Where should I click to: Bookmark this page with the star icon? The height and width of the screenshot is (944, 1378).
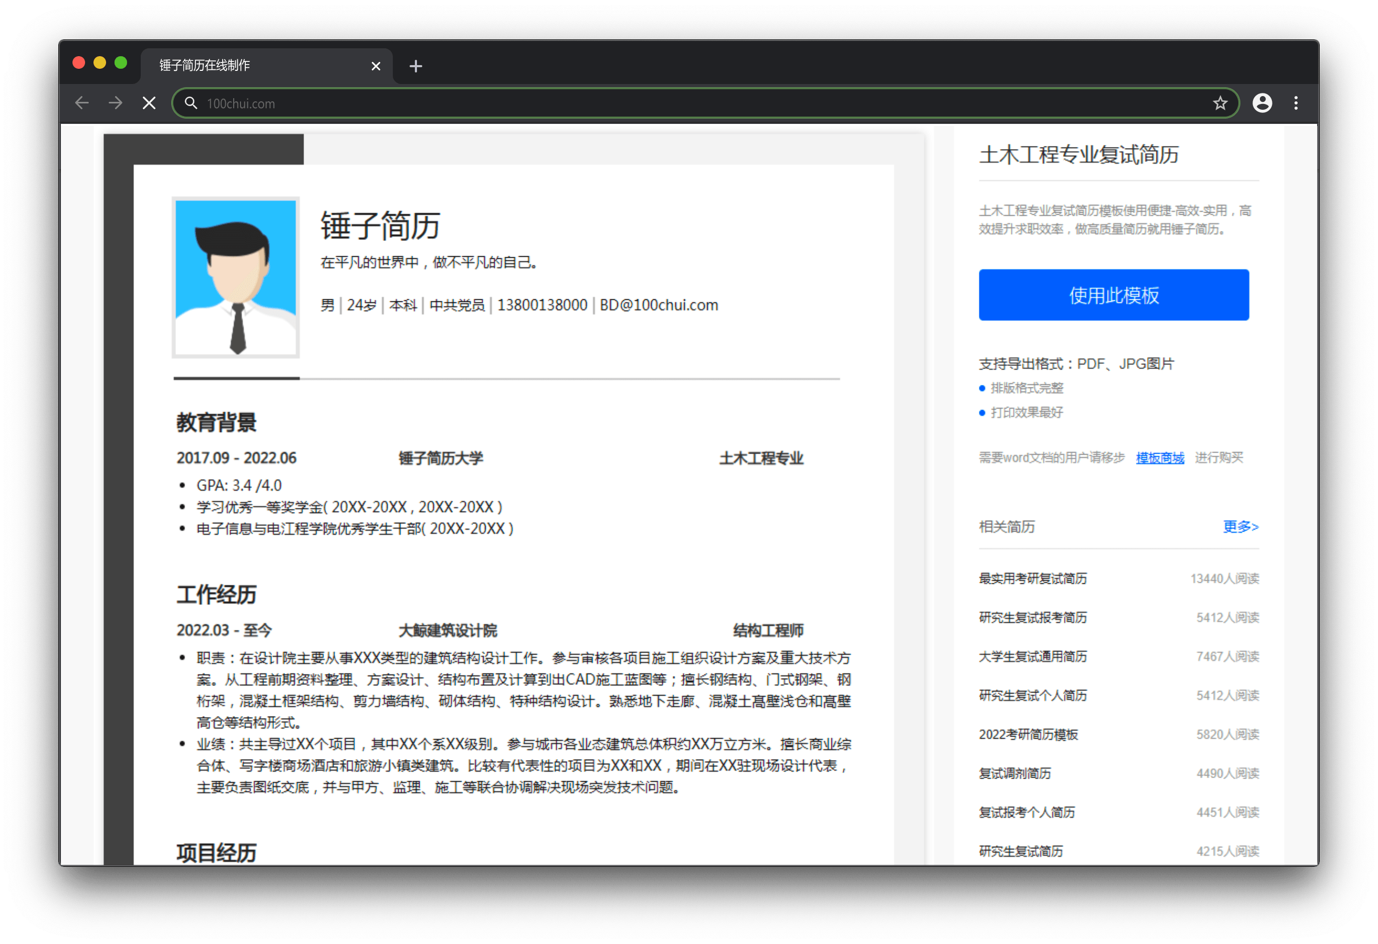(1220, 103)
